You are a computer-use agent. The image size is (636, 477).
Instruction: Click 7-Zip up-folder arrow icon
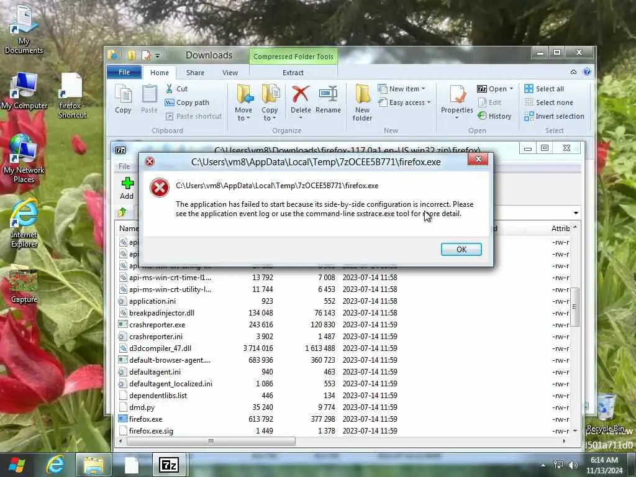pyautogui.click(x=122, y=212)
